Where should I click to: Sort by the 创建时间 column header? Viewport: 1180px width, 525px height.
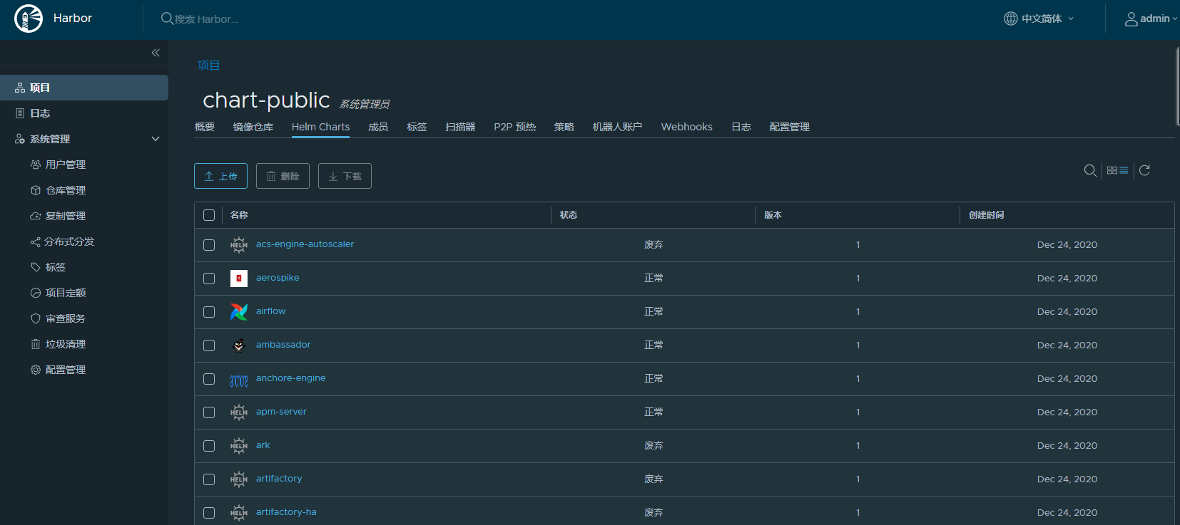pos(986,215)
